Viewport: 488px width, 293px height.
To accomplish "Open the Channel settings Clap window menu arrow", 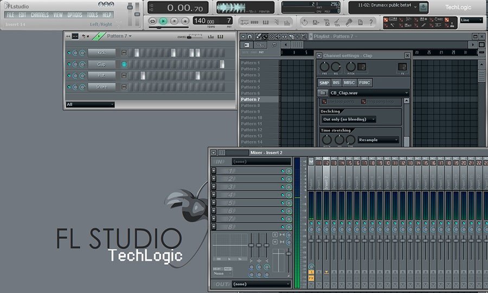I will coord(319,56).
